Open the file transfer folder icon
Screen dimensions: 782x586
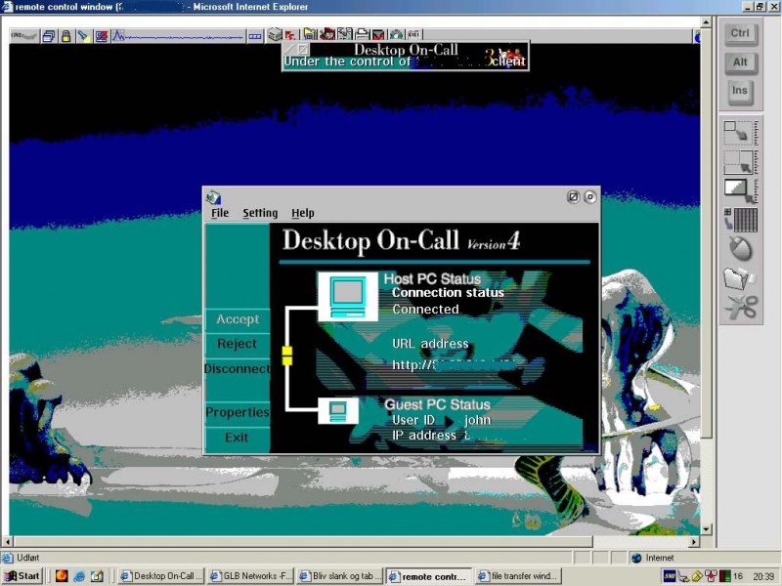[x=740, y=277]
